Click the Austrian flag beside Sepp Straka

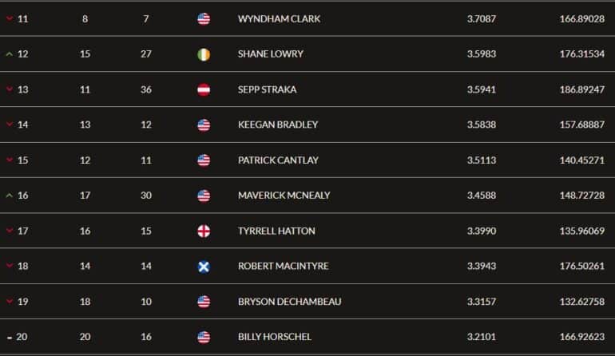pyautogui.click(x=204, y=89)
